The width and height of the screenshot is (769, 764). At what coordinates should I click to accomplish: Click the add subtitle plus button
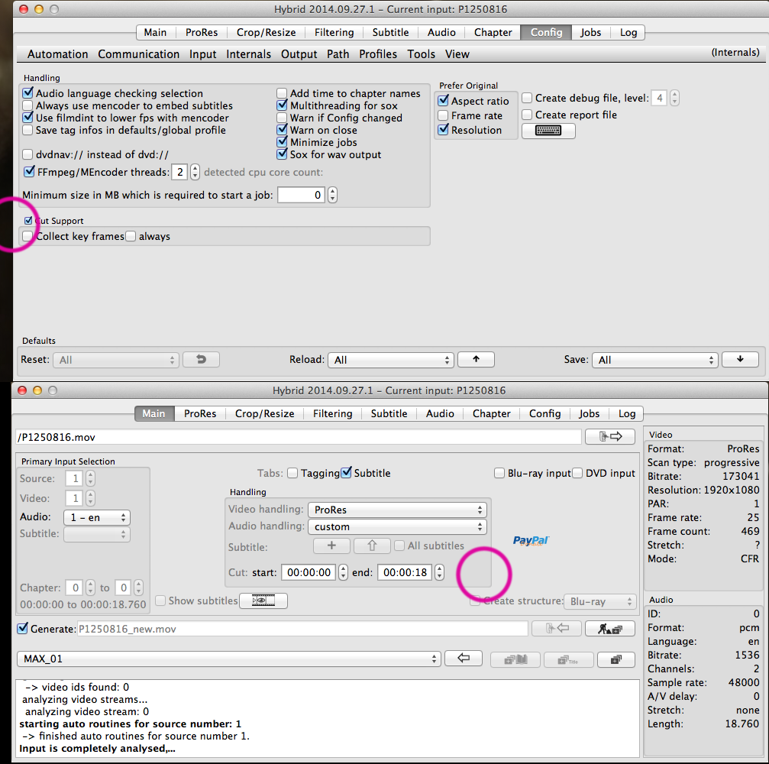point(331,545)
